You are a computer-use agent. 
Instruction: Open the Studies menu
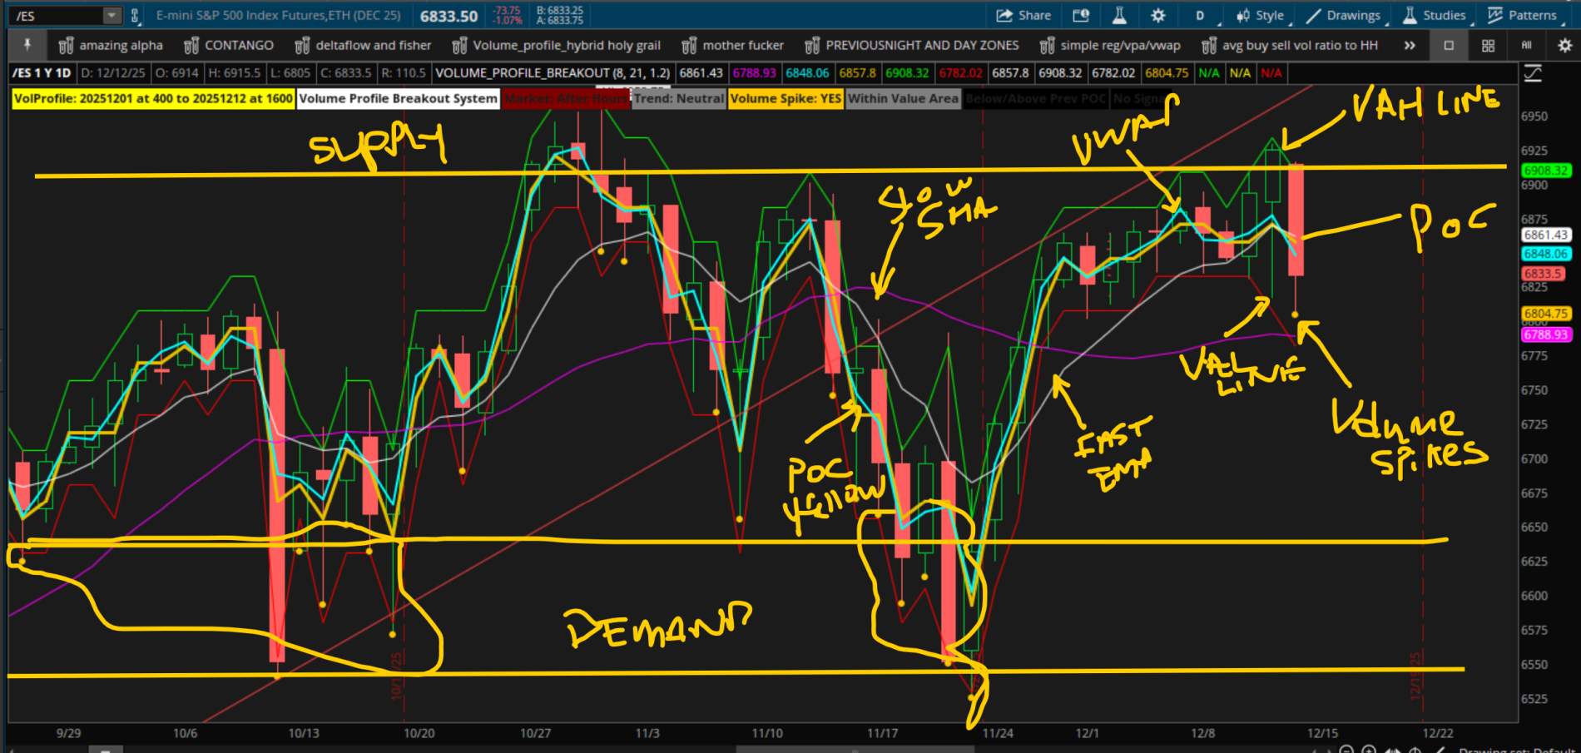tap(1435, 15)
